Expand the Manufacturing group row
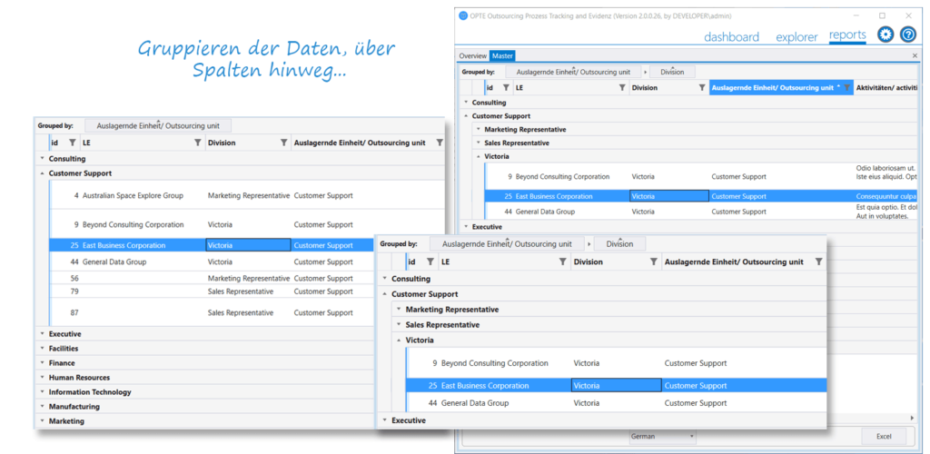The width and height of the screenshot is (930, 454). pos(42,407)
